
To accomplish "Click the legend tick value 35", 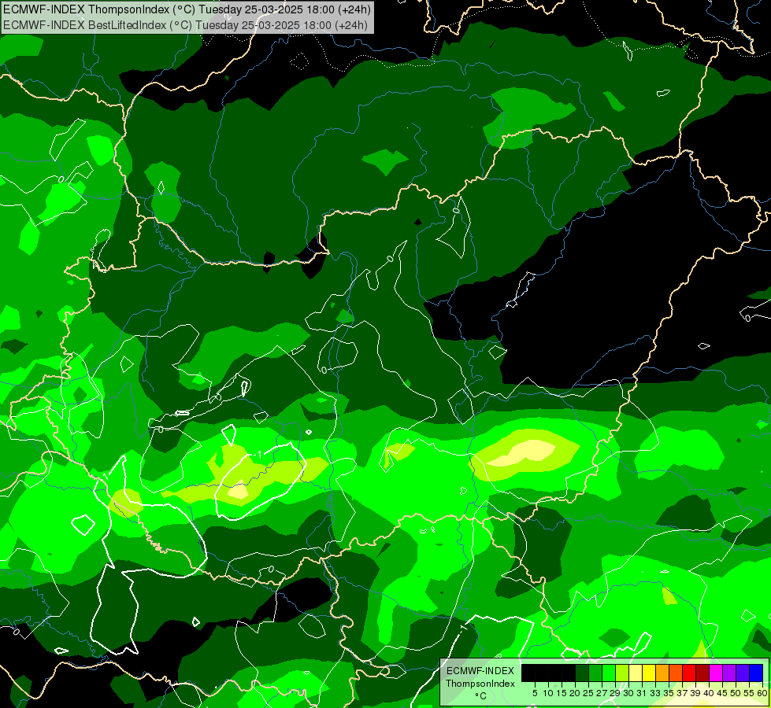I will (x=669, y=693).
